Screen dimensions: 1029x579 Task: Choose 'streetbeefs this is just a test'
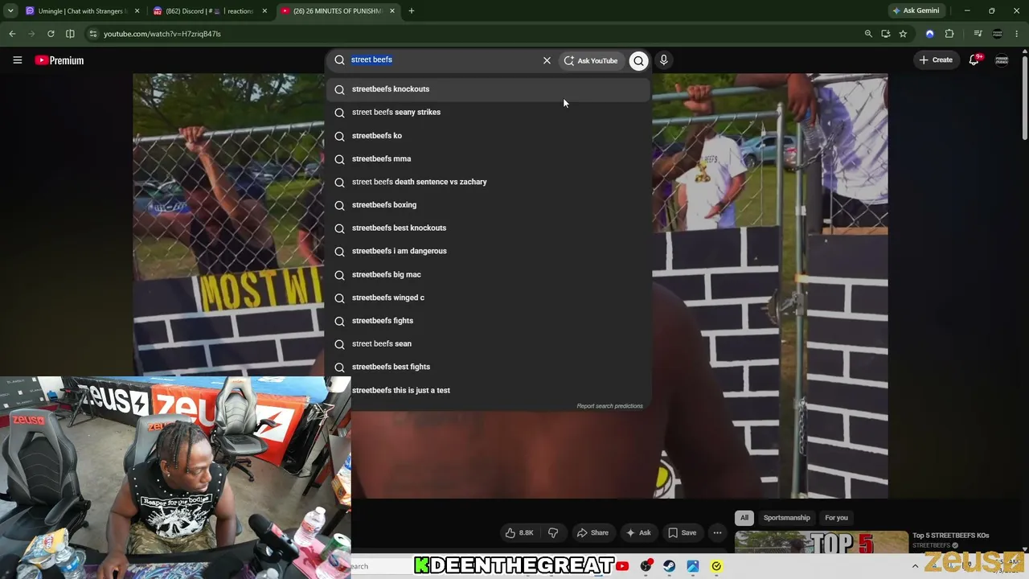coord(488,390)
